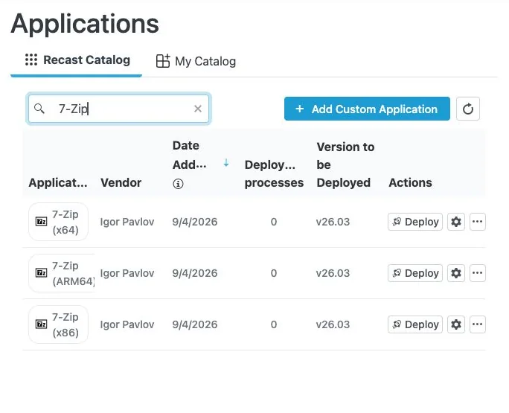509x413 pixels.
Task: Switch to Recast Catalog tab
Action: click(x=77, y=60)
